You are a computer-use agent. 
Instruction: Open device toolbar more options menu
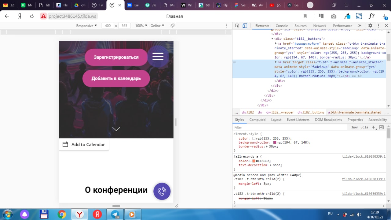tap(227, 26)
